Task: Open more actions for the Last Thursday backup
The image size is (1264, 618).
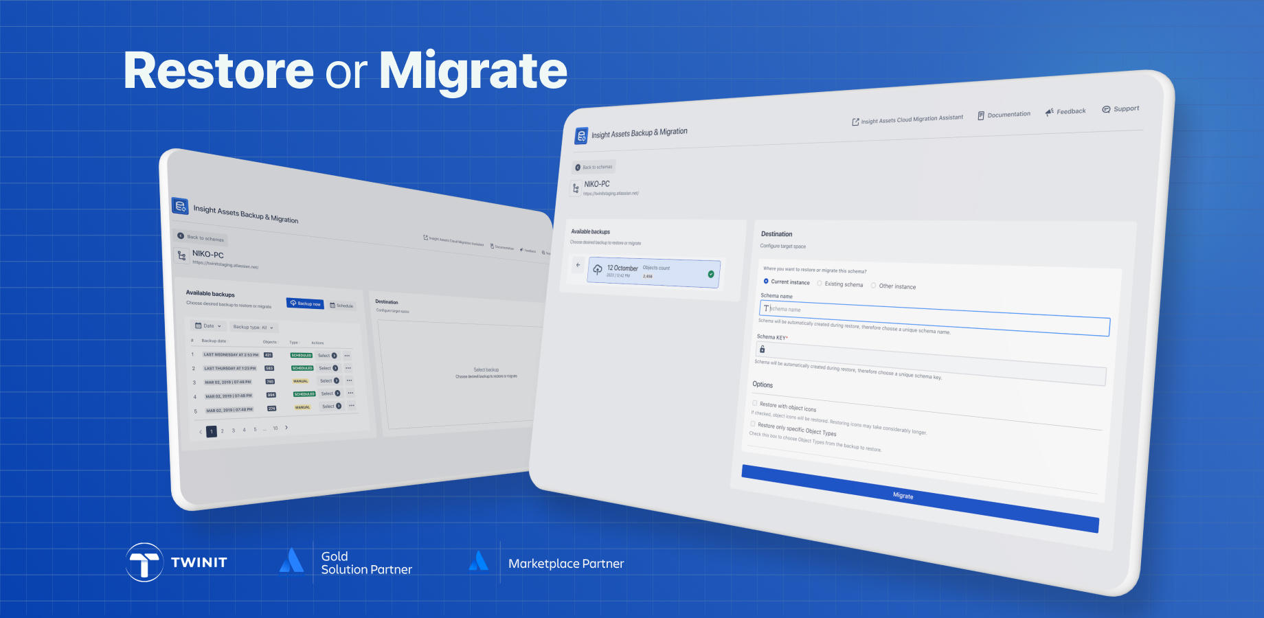Action: click(x=348, y=368)
